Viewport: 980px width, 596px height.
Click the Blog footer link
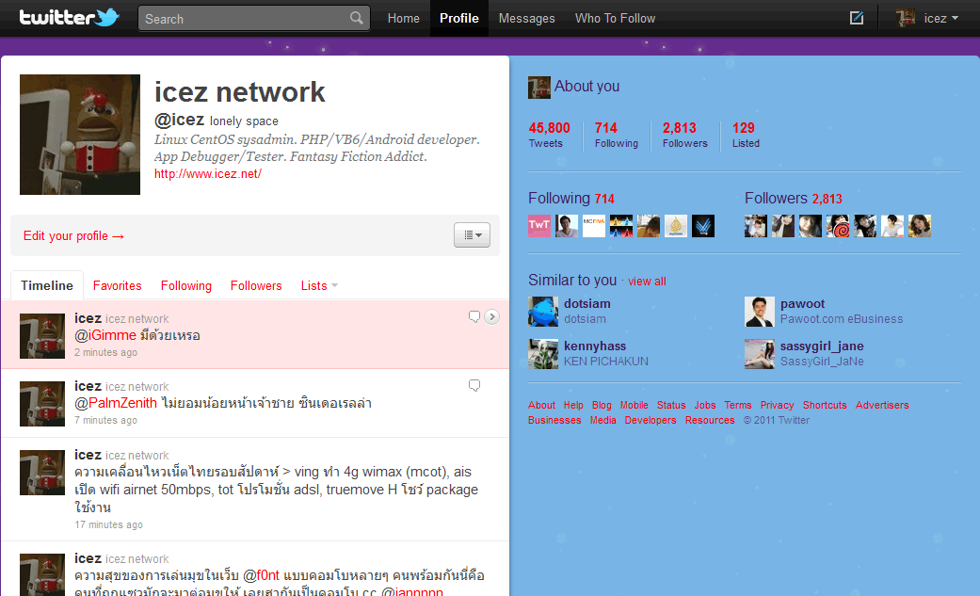[x=602, y=405]
